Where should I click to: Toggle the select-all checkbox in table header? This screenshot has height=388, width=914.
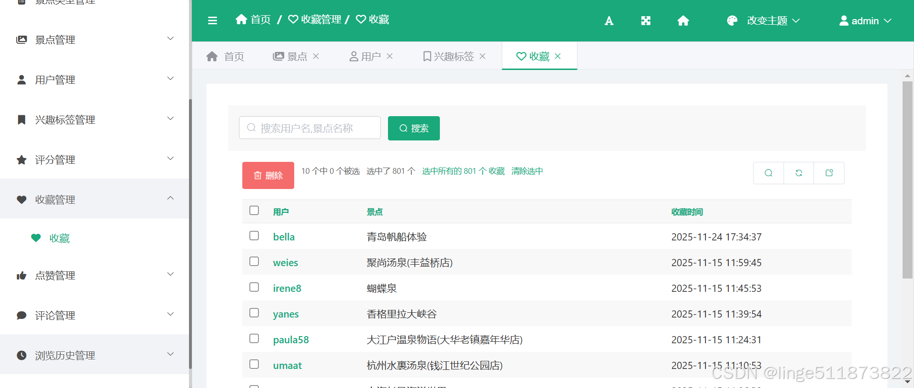254,210
